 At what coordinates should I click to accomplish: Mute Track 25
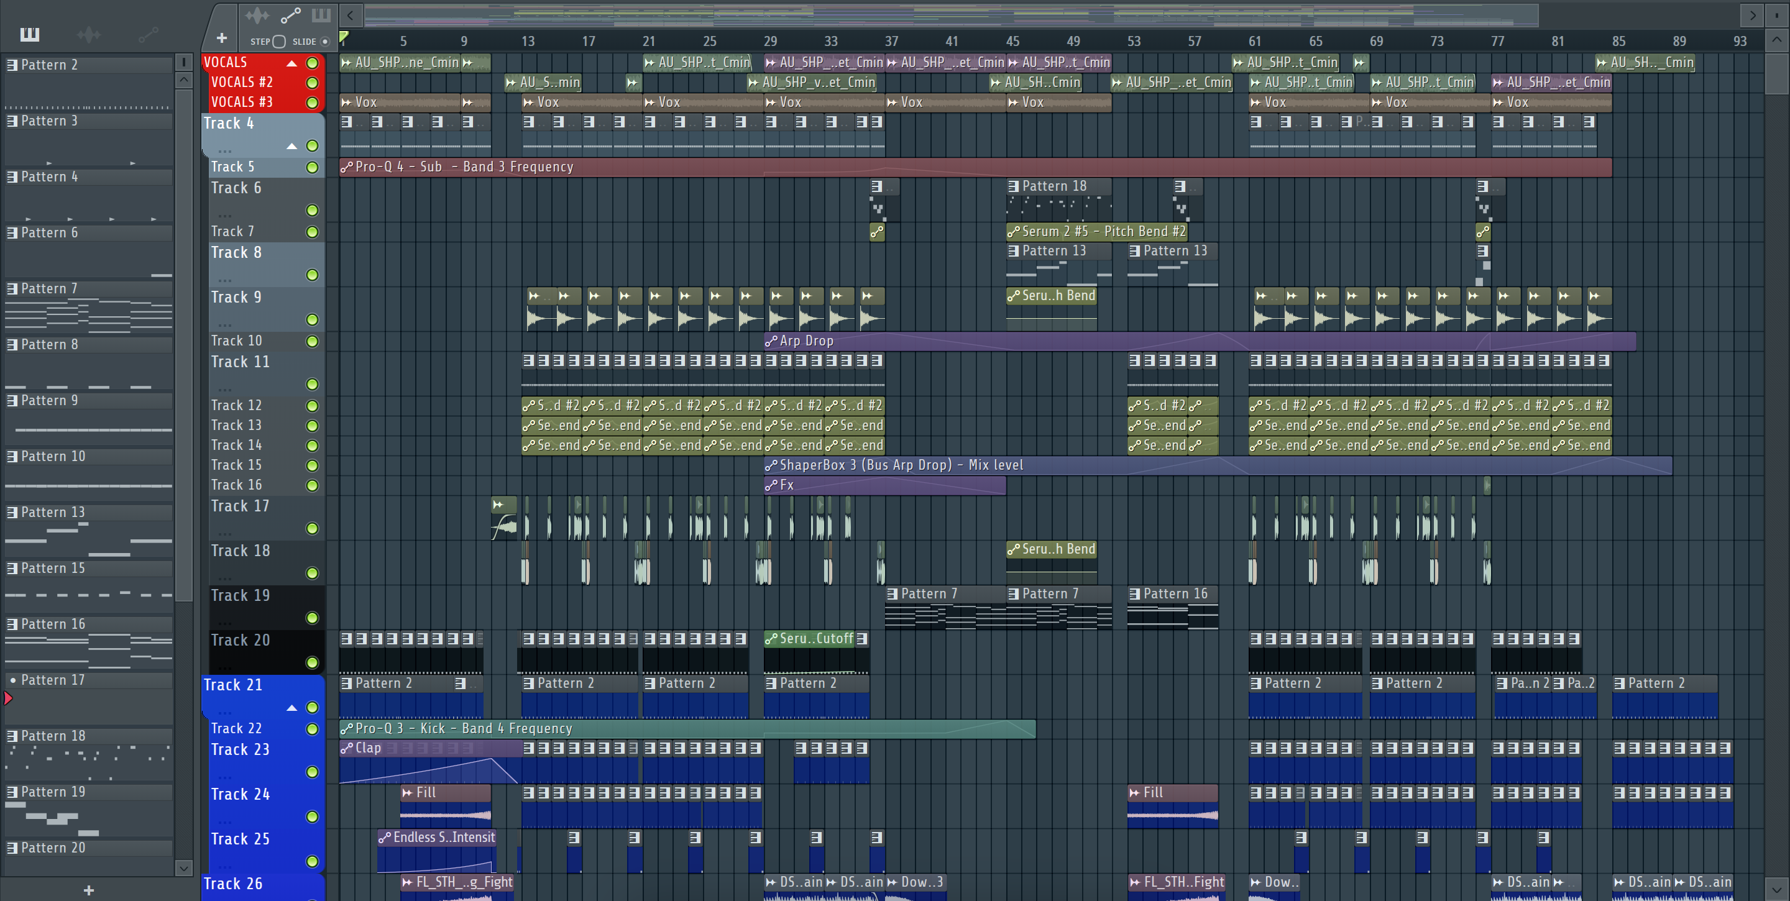point(313,861)
